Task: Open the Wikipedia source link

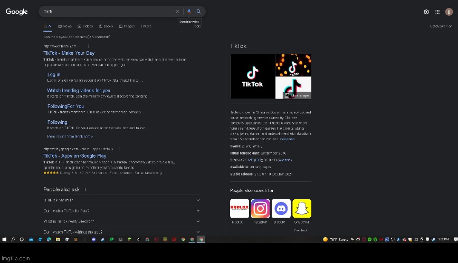Action: 287,139
